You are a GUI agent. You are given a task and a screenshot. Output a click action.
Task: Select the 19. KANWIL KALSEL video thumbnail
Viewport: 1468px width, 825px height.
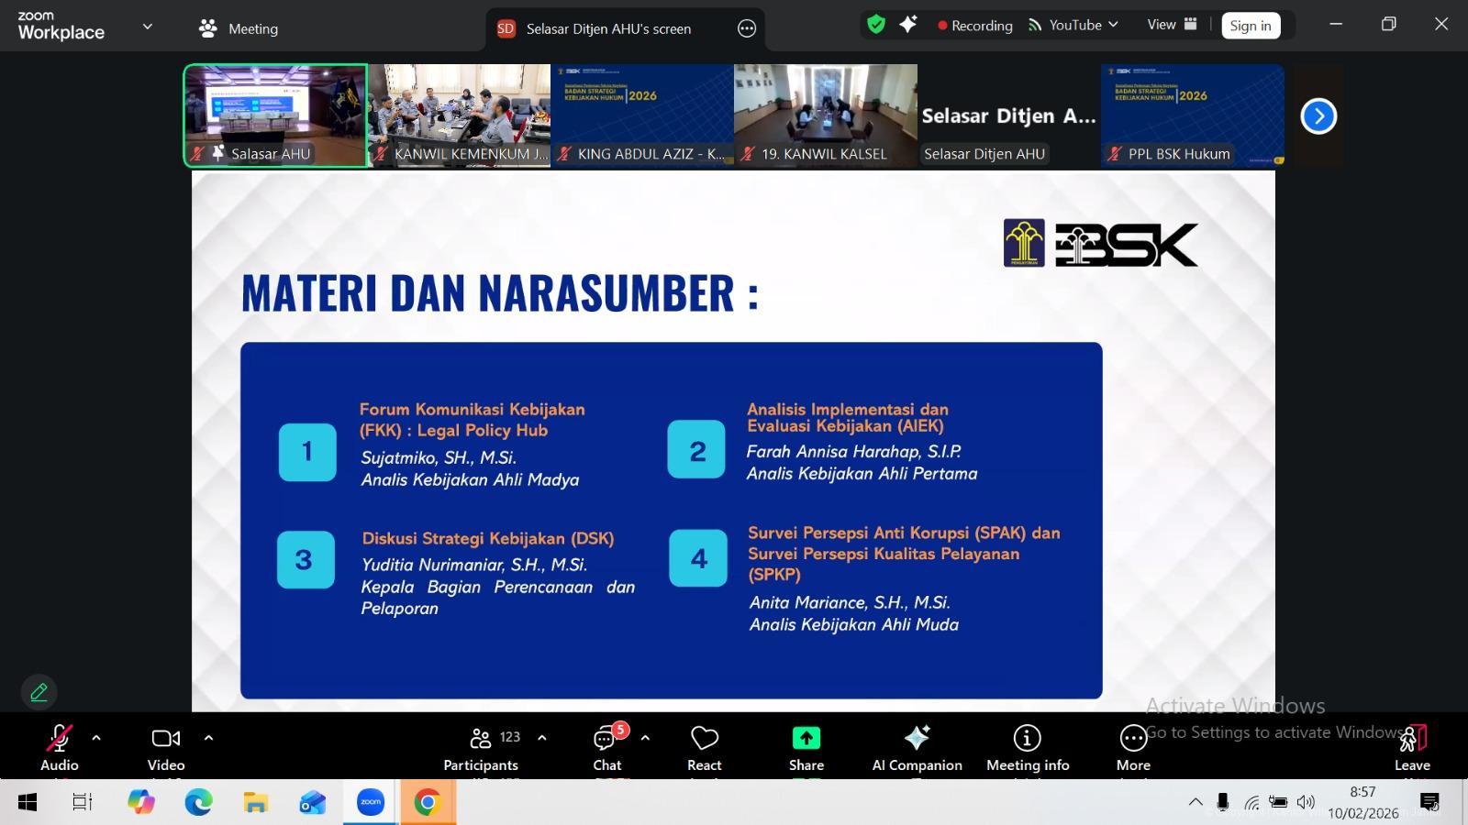tap(825, 115)
